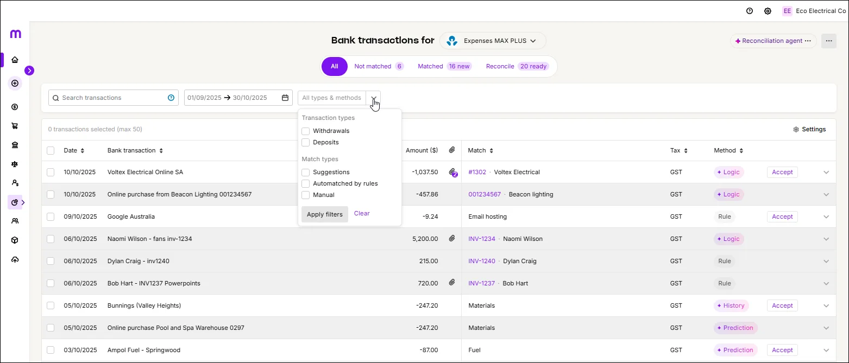This screenshot has width=849, height=363.
Task: Expand the Voltex Electrical transaction row chevron
Action: click(x=826, y=172)
